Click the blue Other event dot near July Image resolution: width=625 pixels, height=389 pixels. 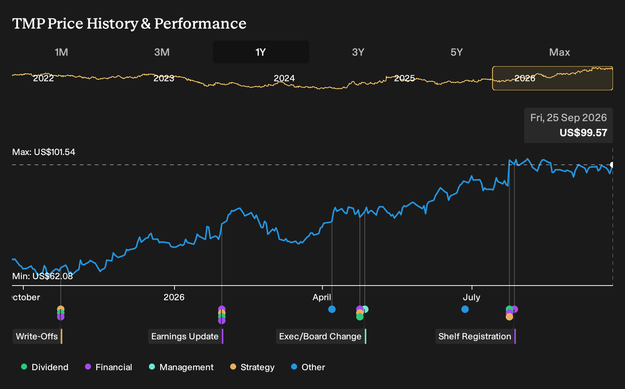point(465,309)
